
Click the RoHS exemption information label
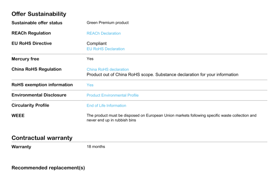click(42, 85)
